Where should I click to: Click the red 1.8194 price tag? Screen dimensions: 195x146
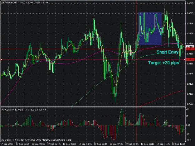[x=190, y=49]
